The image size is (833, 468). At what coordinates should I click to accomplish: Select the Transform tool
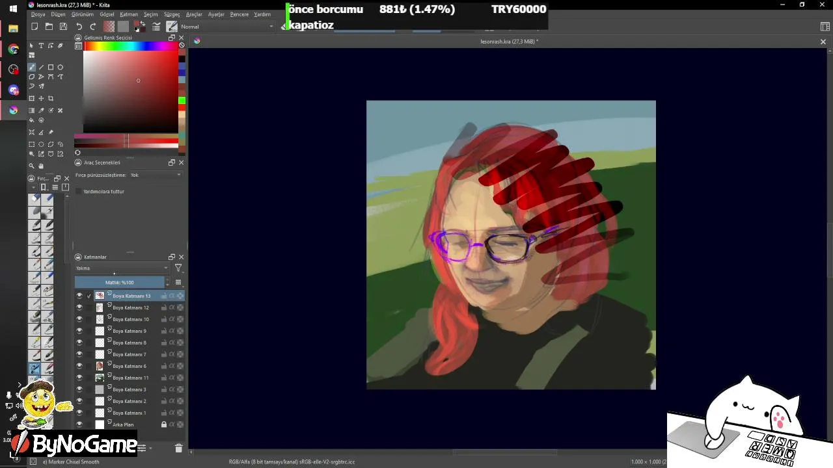[31, 98]
